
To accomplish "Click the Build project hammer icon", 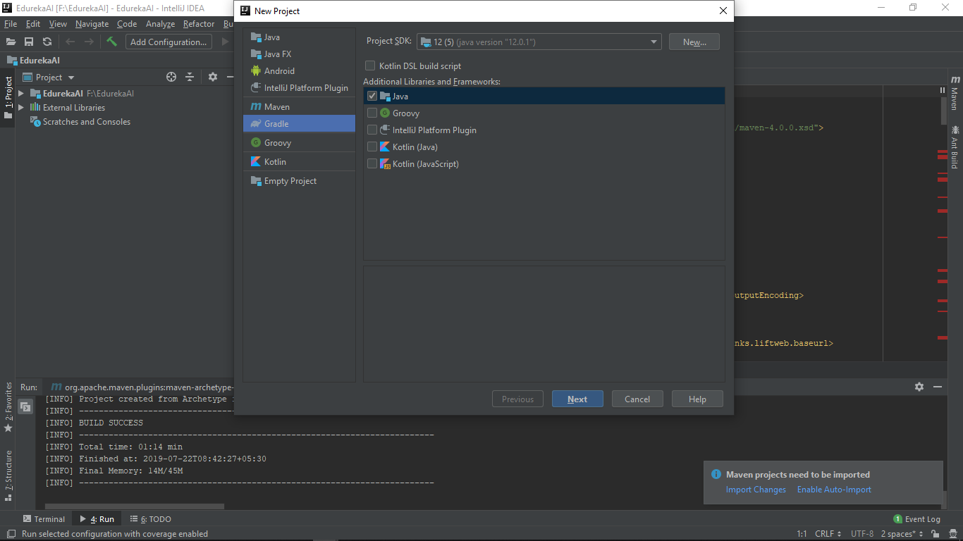I will tap(111, 42).
